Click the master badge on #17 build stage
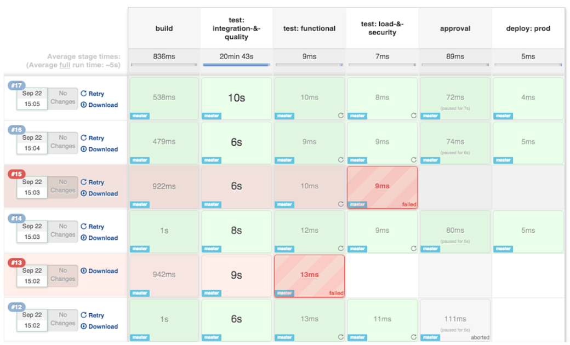The width and height of the screenshot is (570, 345). pos(140,116)
